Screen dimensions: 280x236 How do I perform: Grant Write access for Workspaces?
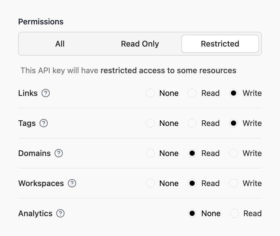[x=234, y=184]
